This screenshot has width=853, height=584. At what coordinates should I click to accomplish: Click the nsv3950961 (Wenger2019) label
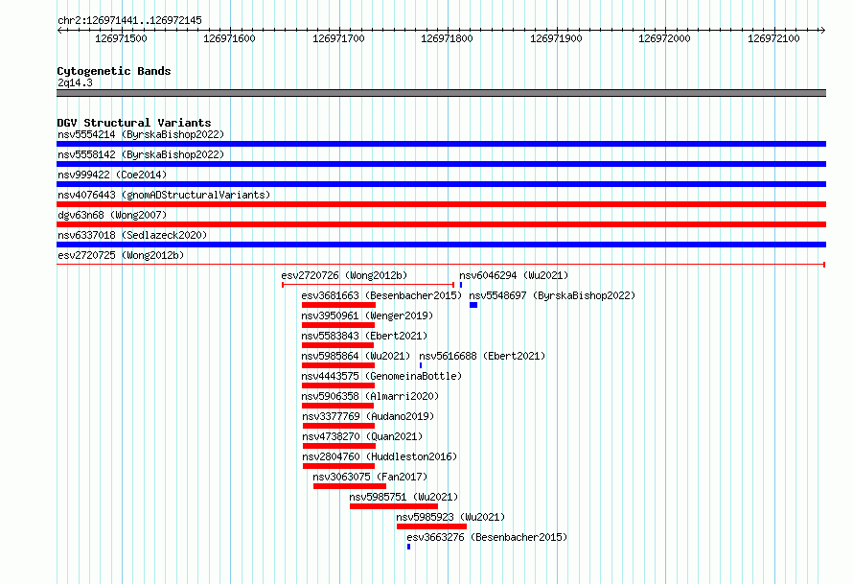367,315
